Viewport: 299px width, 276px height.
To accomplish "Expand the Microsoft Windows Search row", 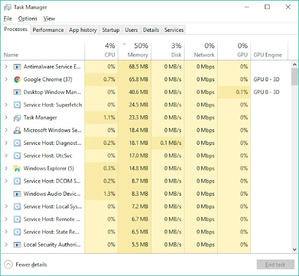I will (6, 130).
